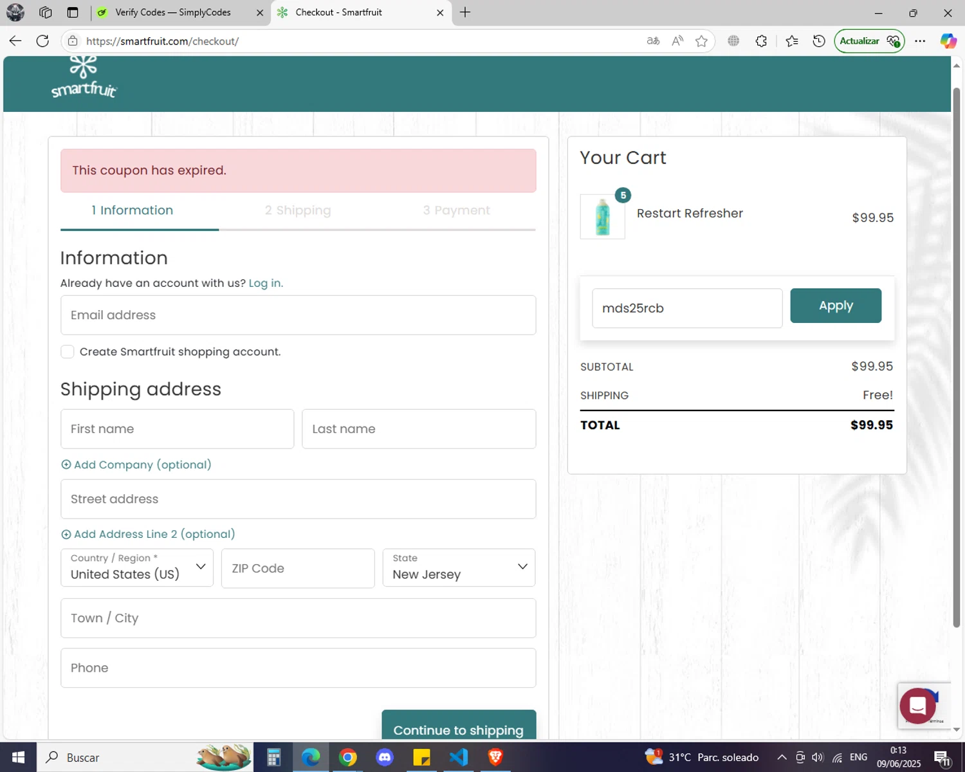Open Brave browser from the taskbar
The height and width of the screenshot is (772, 965).
coord(495,757)
